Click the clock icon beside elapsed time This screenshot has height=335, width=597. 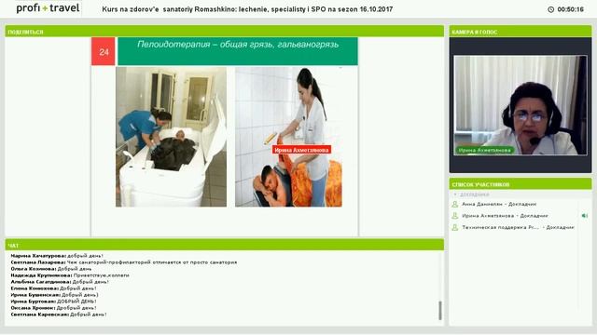551,9
